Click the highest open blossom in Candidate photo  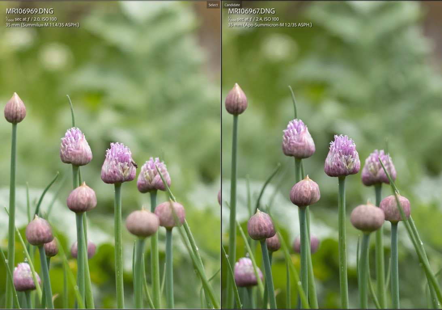(x=298, y=139)
